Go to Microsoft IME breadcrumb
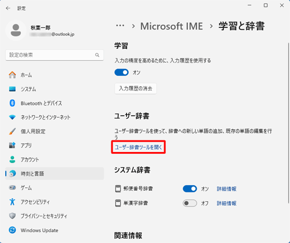Viewport: 290px width, 243px height. 172,26
